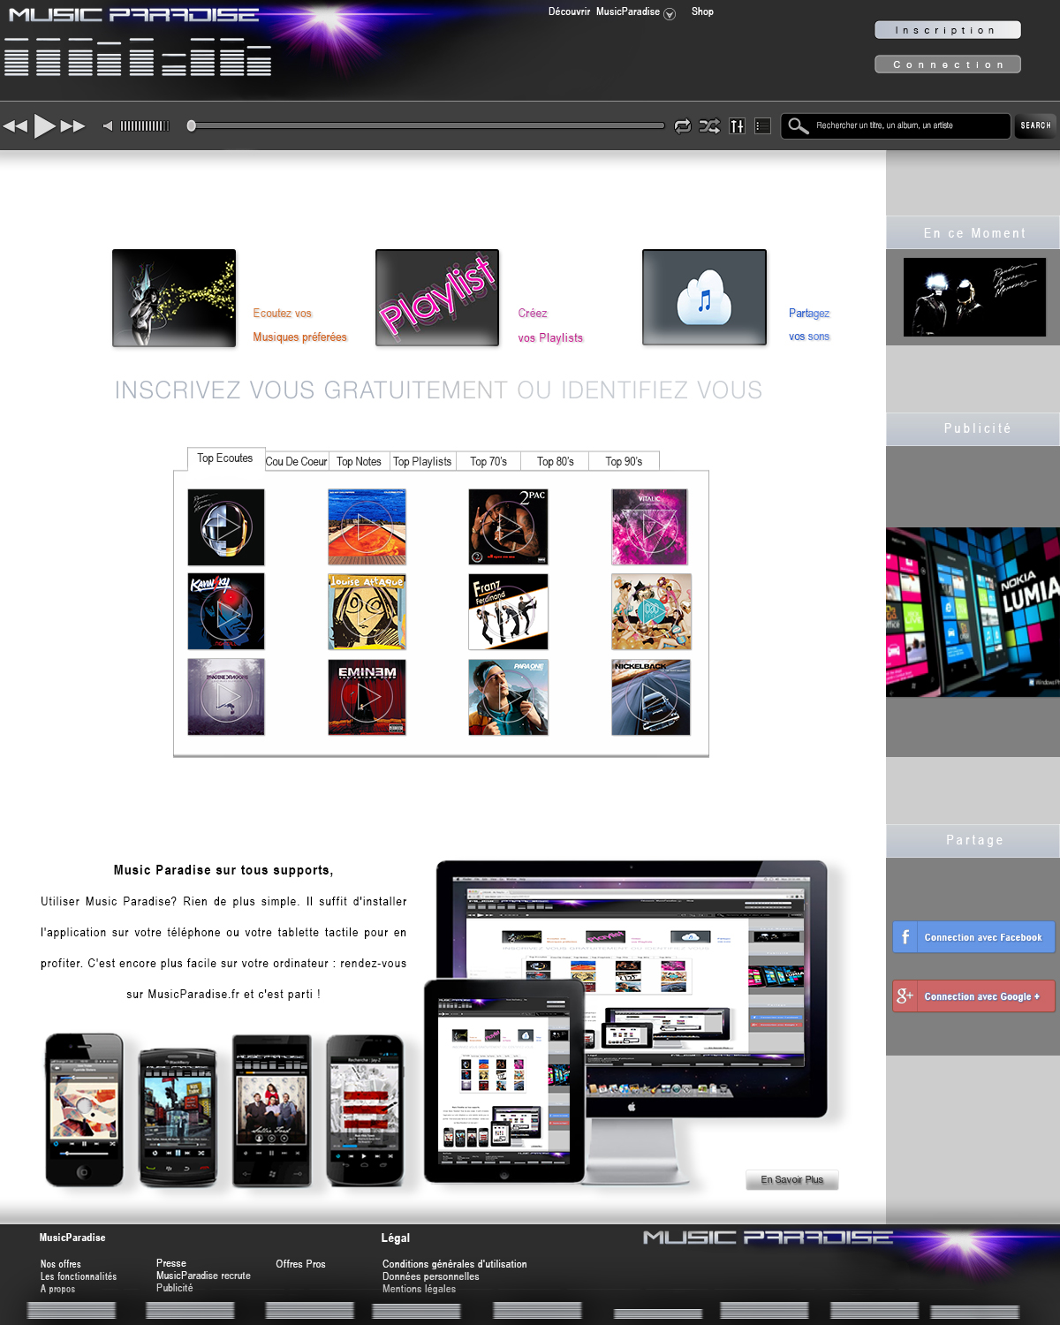Open 'Conditions générales d'utilisation' link
Screen dimensions: 1060x1325
coord(455,1264)
